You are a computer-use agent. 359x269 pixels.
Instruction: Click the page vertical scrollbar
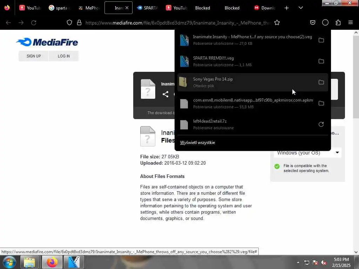point(356,77)
